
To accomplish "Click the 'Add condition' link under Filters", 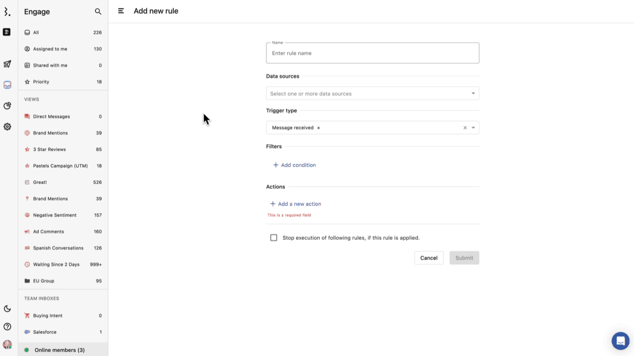I will click(x=295, y=165).
